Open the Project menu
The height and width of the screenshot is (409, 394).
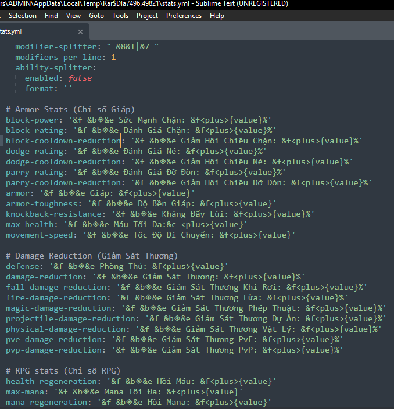147,16
